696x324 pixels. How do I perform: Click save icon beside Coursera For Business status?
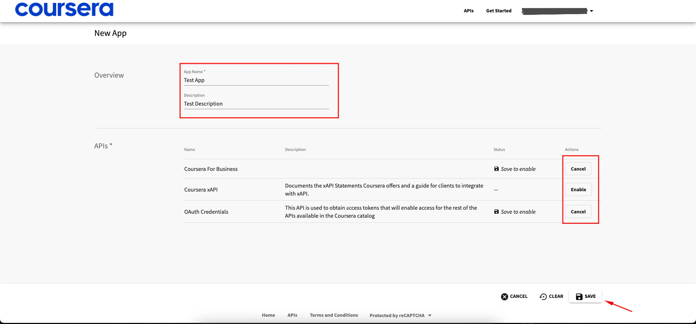click(496, 169)
